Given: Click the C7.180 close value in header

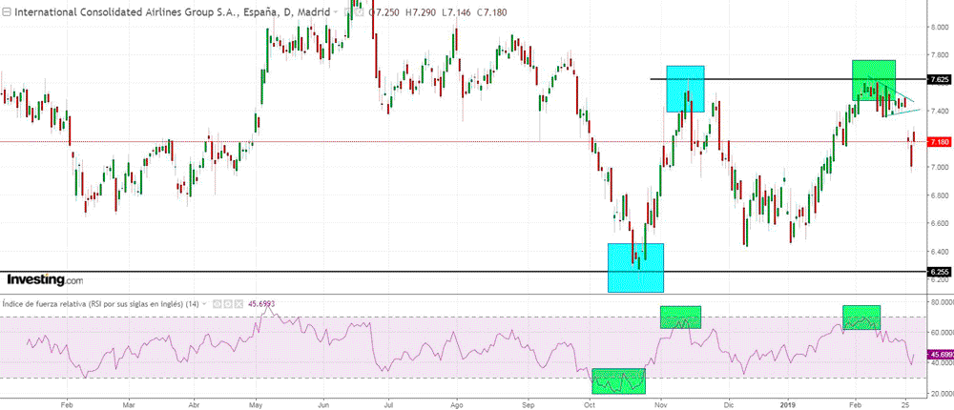Looking at the screenshot, I should coord(491,12).
